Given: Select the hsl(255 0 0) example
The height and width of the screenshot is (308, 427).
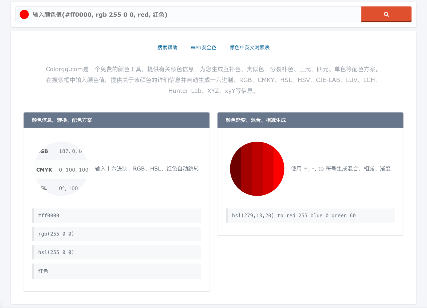Looking at the screenshot, I should click(117, 252).
